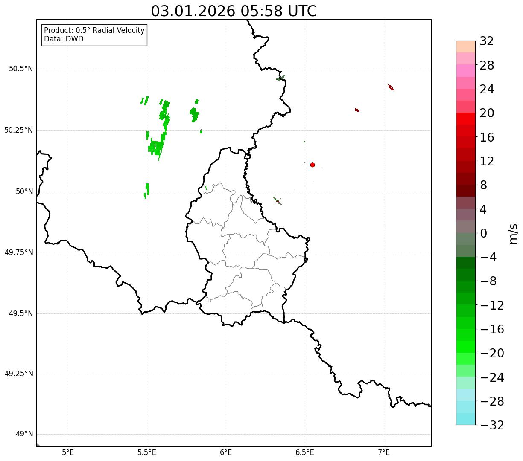Screen dimensions: 523x461
Task: Click the colorbar value 0
Action: click(x=483, y=233)
